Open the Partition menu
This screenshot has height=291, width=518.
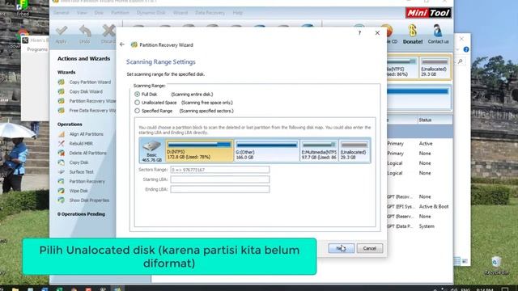120,13
